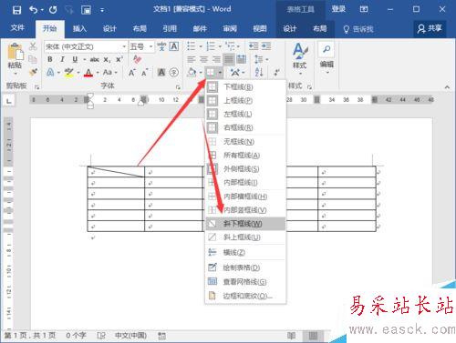The height and width of the screenshot is (343, 456).
Task: Toggle superscript formatting
Action: pyautogui.click(x=119, y=59)
